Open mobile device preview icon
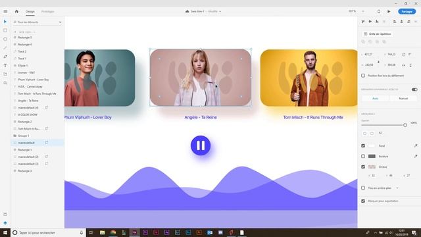421x237 pixels. (379, 12)
